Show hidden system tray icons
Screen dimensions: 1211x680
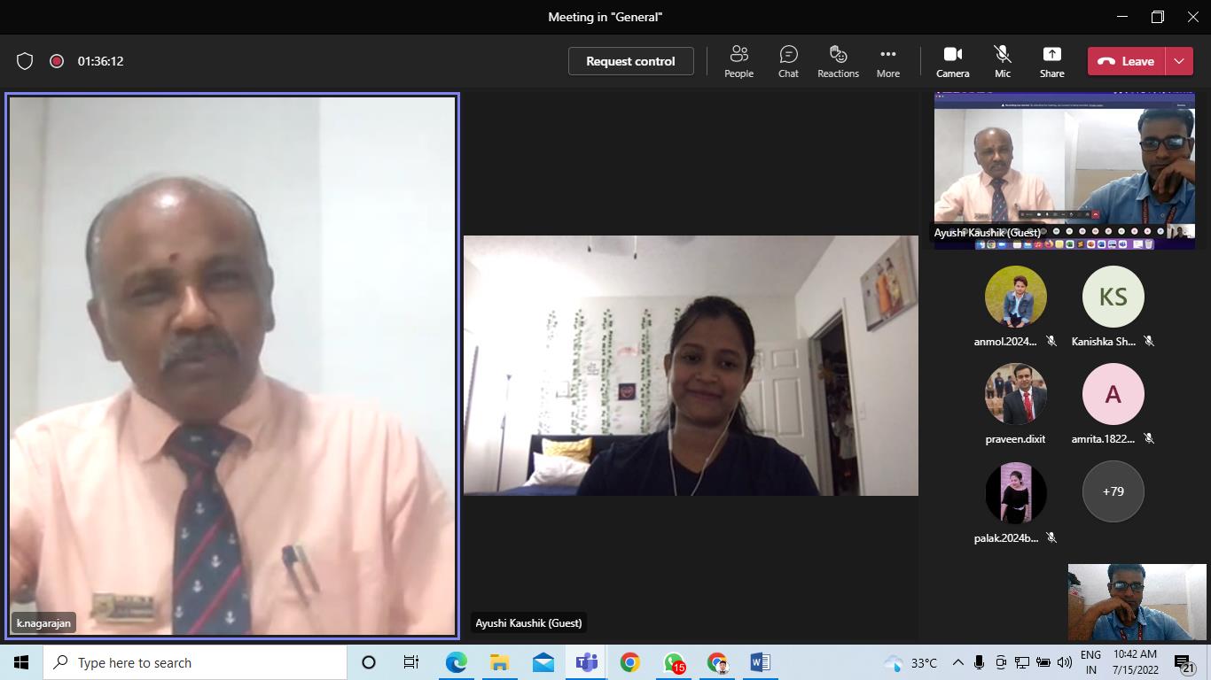[957, 662]
